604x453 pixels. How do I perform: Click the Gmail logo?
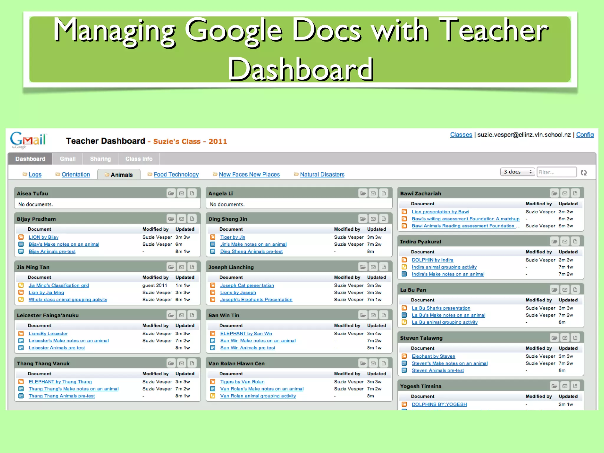click(x=28, y=140)
